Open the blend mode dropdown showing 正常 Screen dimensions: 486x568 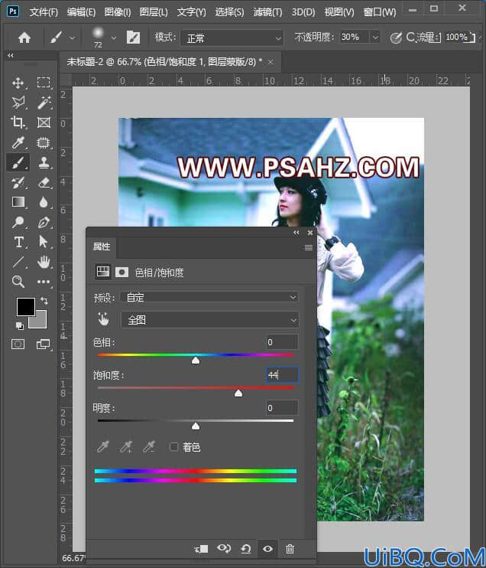pyautogui.click(x=232, y=38)
